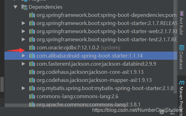Viewport: 186px width, 116px height.
Task: Select com.alibaba:druid-spring-boot-starter:1.1.14
Action: (90, 56)
